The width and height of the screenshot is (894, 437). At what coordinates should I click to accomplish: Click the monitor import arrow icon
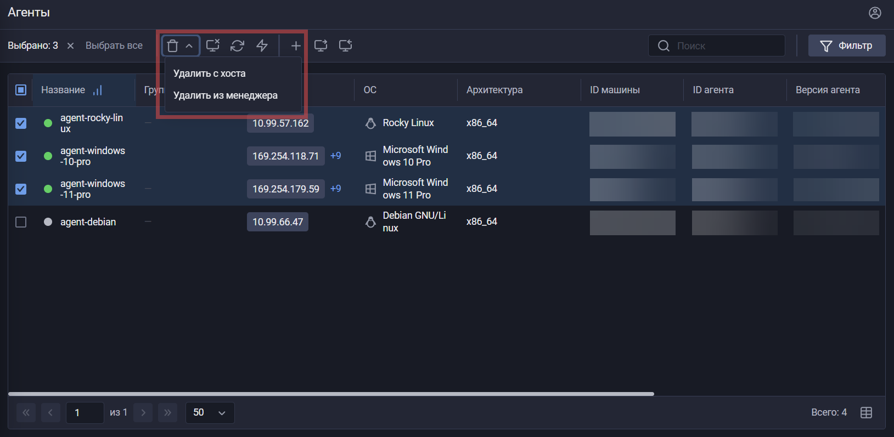point(345,46)
